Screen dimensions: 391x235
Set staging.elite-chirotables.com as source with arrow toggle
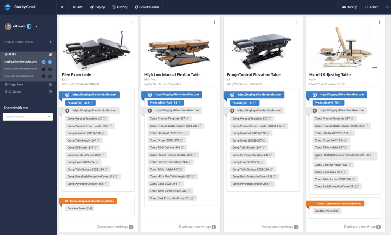tap(44, 62)
